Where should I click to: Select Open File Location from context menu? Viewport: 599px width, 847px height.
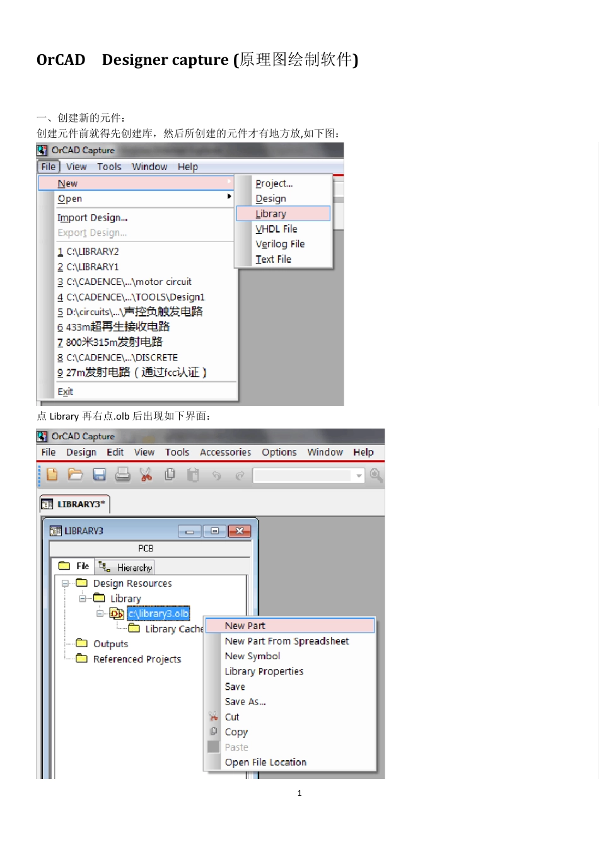click(265, 762)
